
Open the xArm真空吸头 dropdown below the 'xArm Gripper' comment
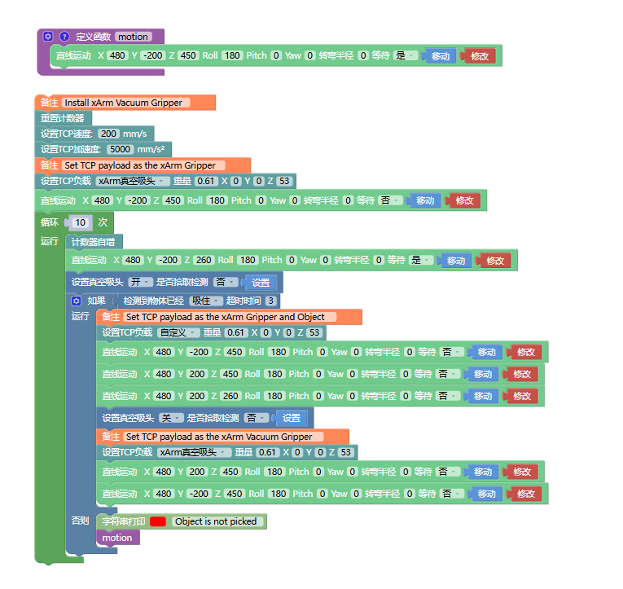(x=133, y=181)
